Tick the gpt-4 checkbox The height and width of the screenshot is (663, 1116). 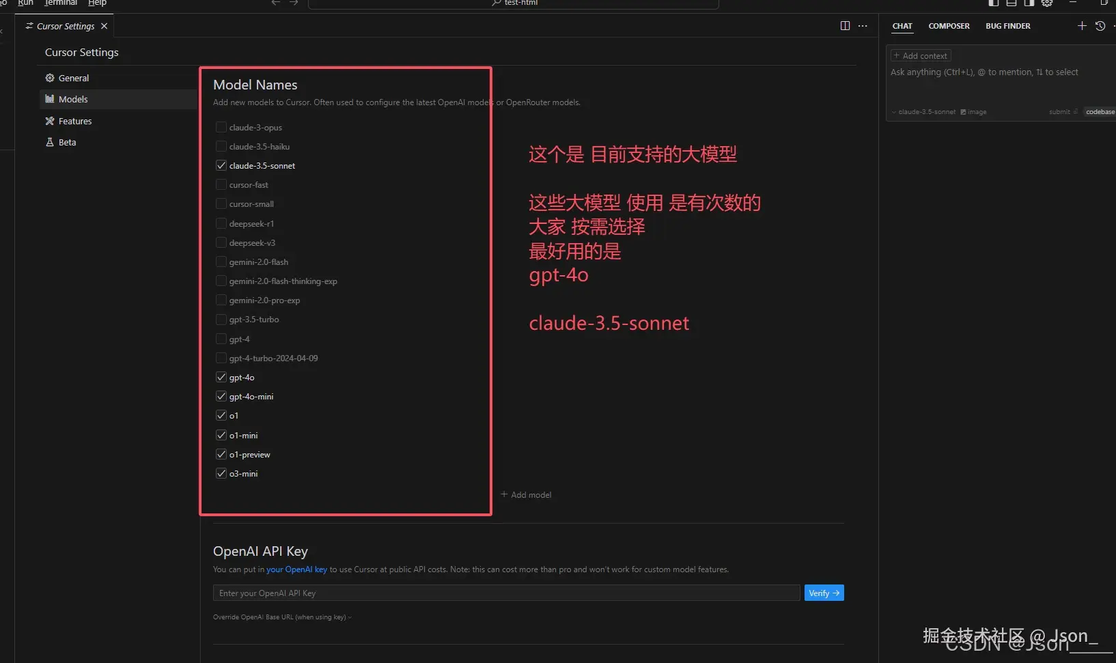tap(221, 339)
